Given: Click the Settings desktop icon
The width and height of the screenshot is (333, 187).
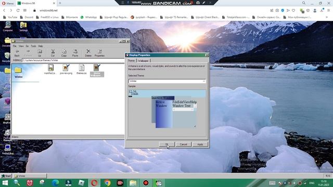Looking at the screenshot, I should coord(23,26).
